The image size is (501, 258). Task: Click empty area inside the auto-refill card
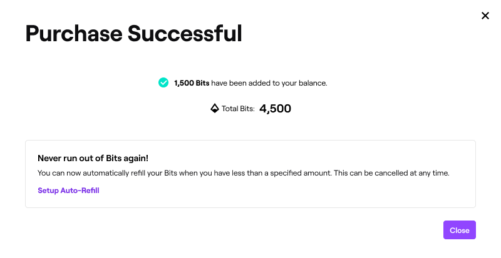287,194
